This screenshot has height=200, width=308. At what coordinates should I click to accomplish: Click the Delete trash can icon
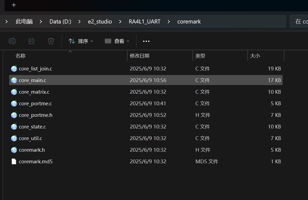51,41
